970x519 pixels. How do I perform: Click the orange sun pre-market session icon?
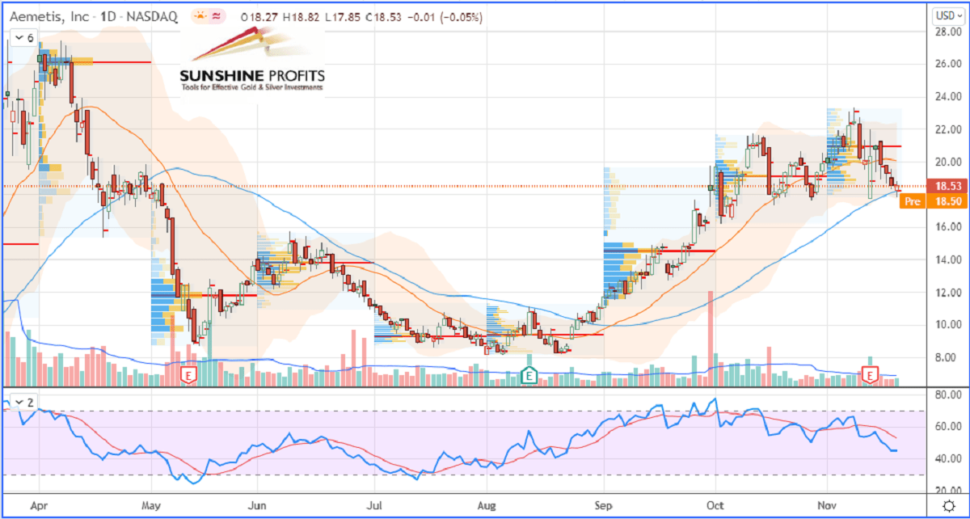[199, 15]
